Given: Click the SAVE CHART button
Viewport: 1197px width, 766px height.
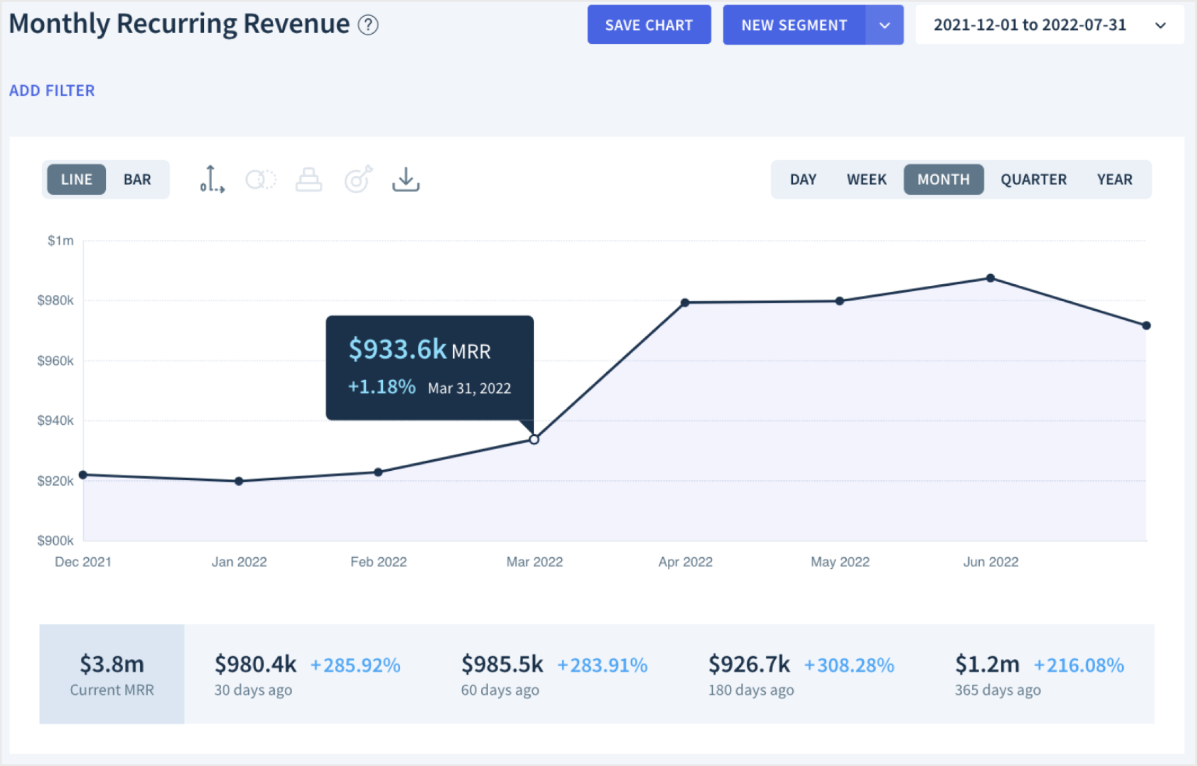Looking at the screenshot, I should click(x=649, y=25).
